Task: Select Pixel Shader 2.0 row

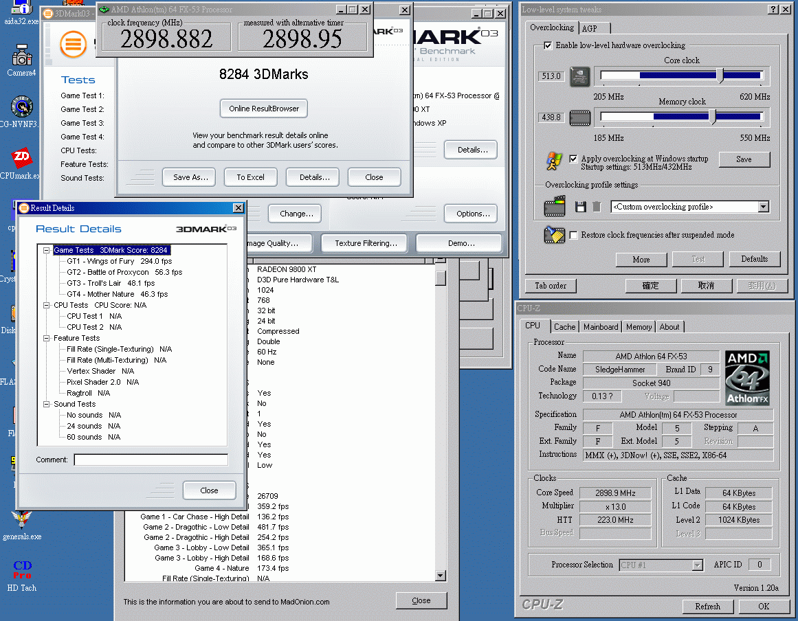Action: point(103,382)
